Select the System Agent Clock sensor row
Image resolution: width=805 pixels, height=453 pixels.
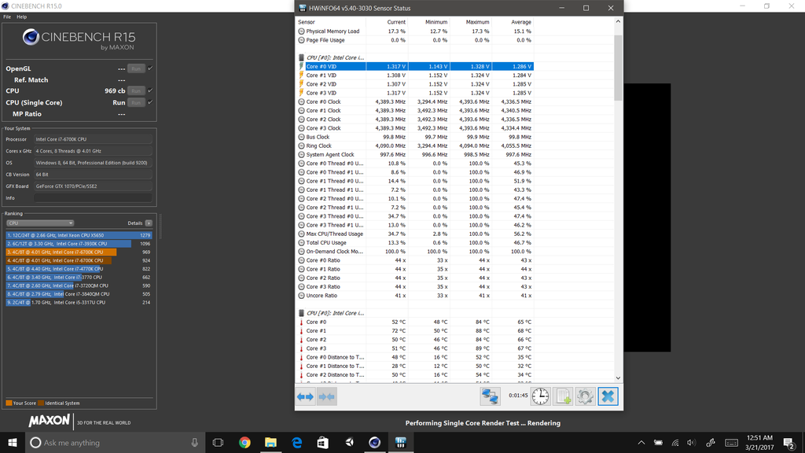(415, 155)
